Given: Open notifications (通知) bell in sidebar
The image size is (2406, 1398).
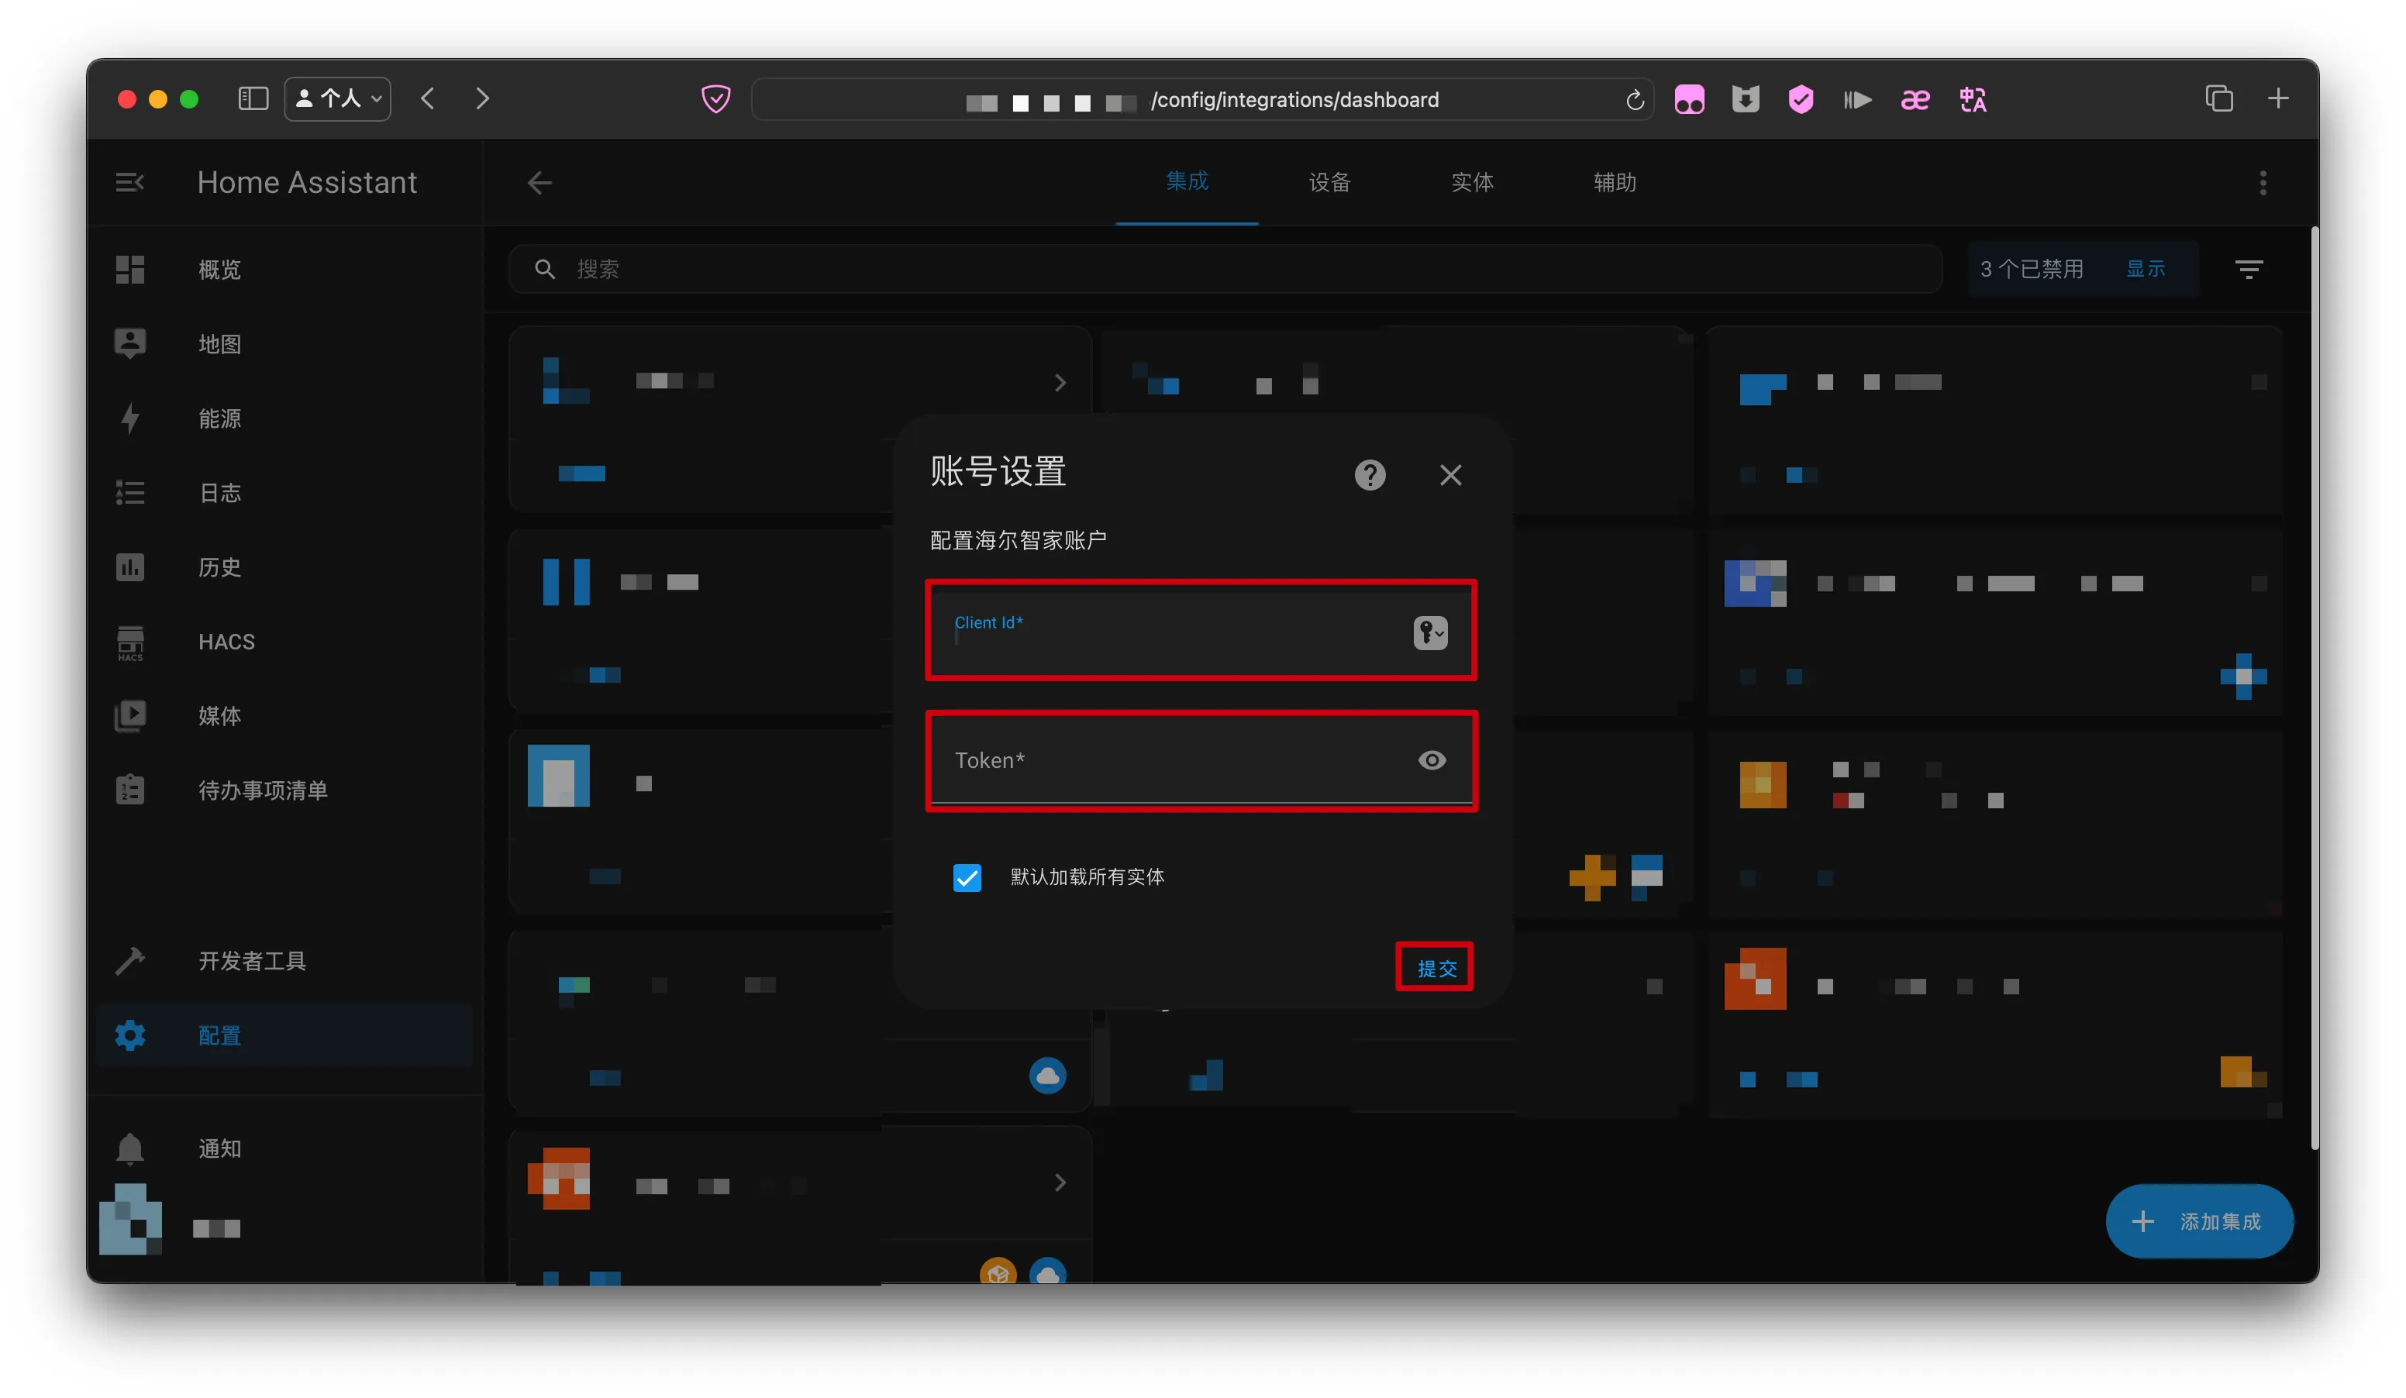Looking at the screenshot, I should point(131,1147).
